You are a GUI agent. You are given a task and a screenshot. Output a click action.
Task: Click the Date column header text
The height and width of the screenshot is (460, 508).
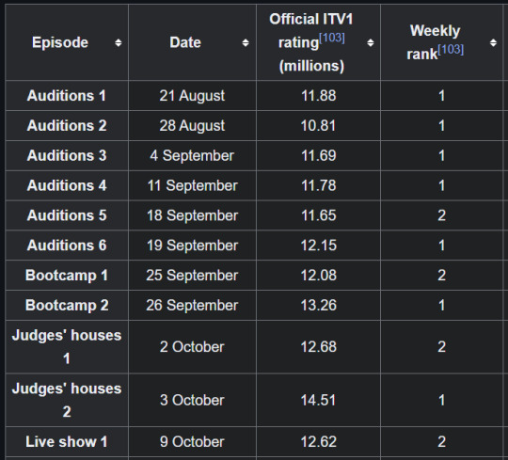(x=185, y=42)
